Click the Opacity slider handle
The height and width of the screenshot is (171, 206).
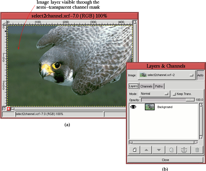190,100
